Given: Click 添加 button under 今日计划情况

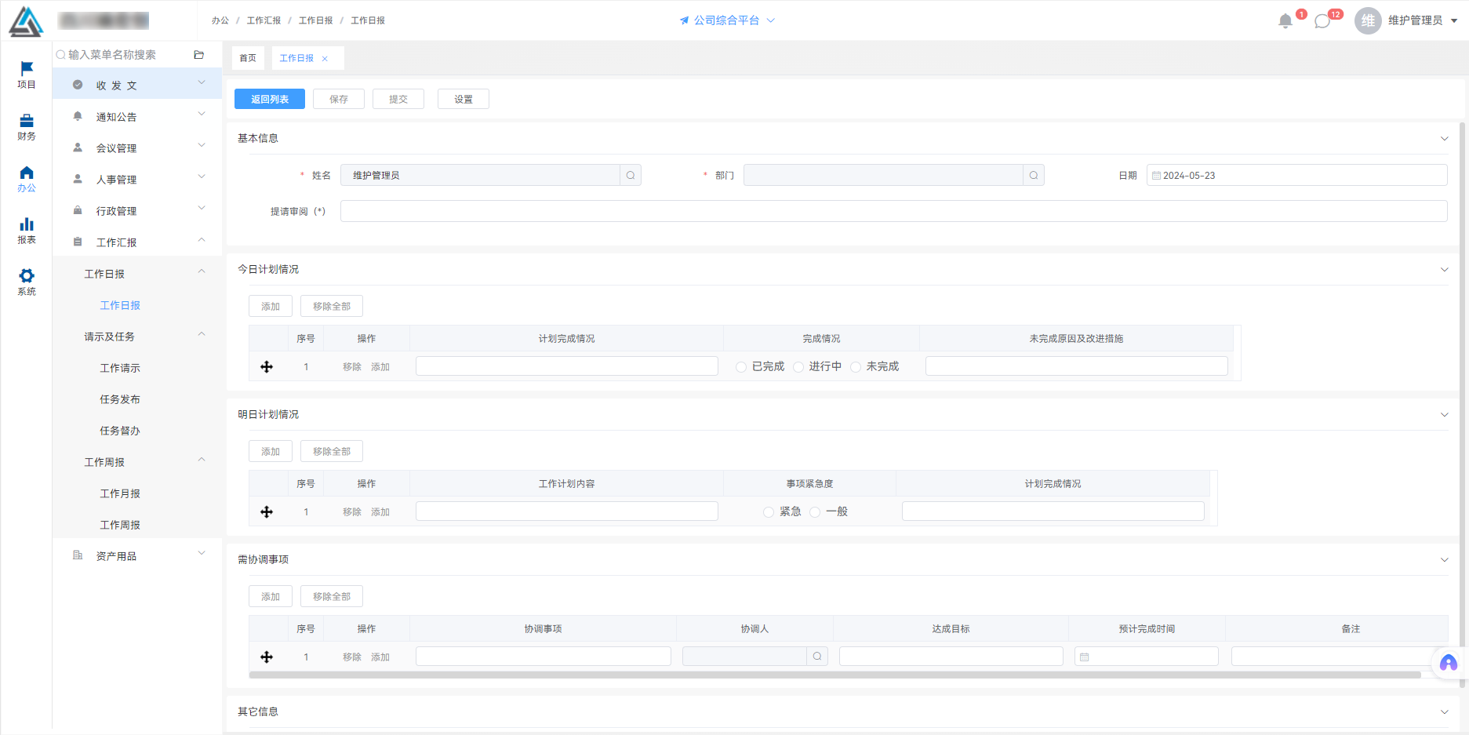Looking at the screenshot, I should click(271, 306).
